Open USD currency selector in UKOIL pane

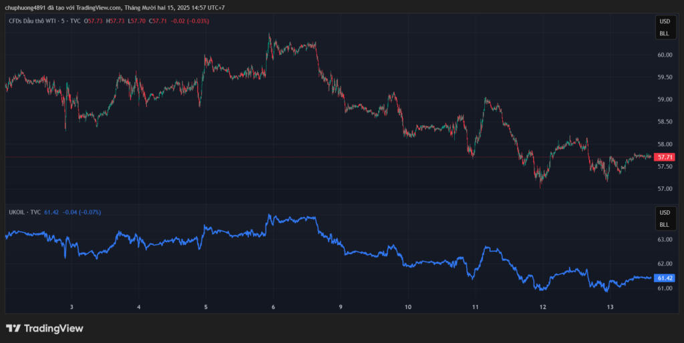pyautogui.click(x=664, y=213)
